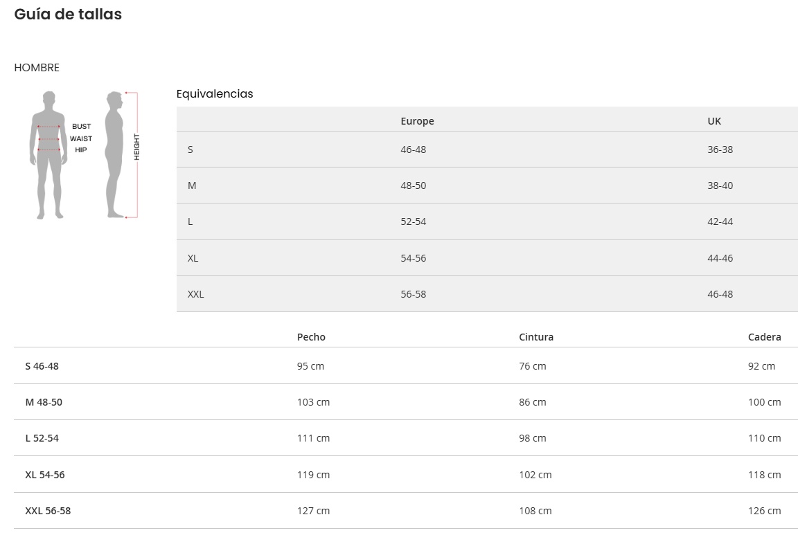
Task: Click the UK column header
Action: coord(714,121)
